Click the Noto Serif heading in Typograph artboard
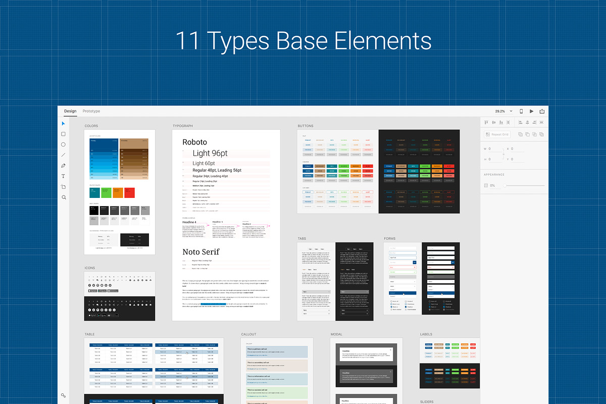Screen dimensions: 606x404 click(x=201, y=251)
